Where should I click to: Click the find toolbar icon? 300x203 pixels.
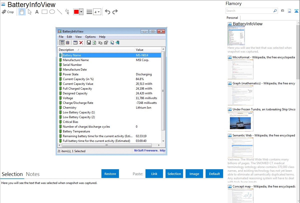click(112, 43)
